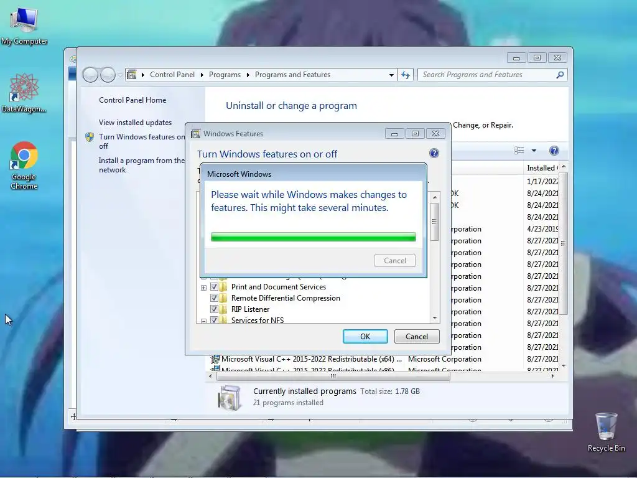Open the view options dropdown arrow
This screenshot has width=637, height=478.
coord(534,151)
